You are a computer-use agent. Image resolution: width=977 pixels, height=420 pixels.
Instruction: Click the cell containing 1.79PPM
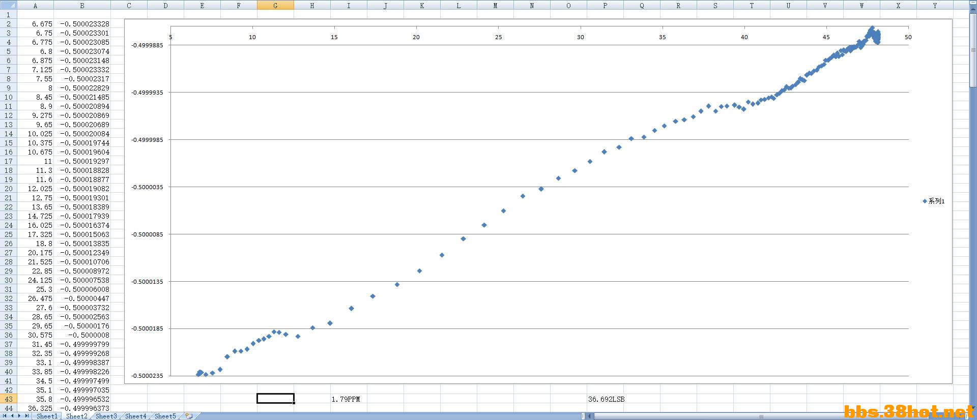[x=349, y=399]
